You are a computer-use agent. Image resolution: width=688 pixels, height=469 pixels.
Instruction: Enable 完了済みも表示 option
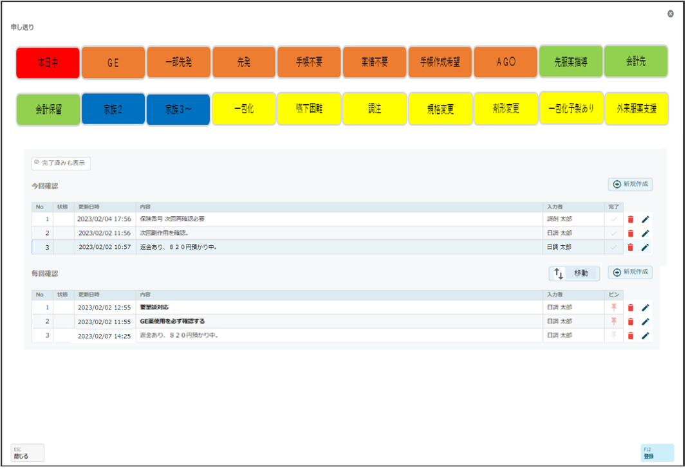[61, 163]
